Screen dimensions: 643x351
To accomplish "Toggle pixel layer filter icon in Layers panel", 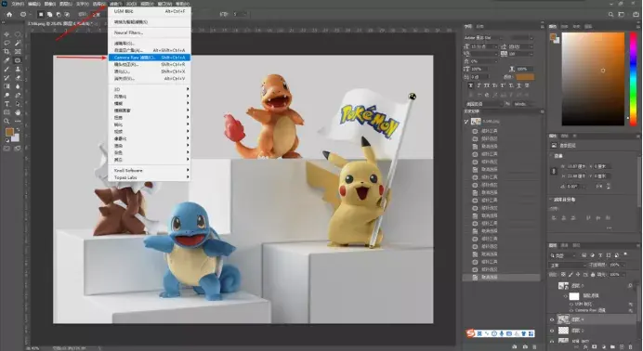I will 584,255.
